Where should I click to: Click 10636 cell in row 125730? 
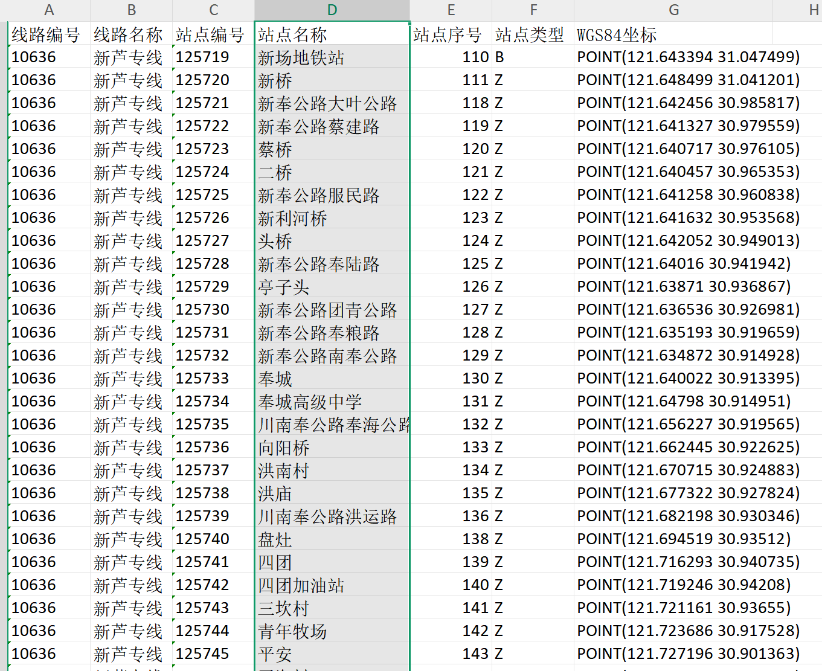(x=50, y=309)
